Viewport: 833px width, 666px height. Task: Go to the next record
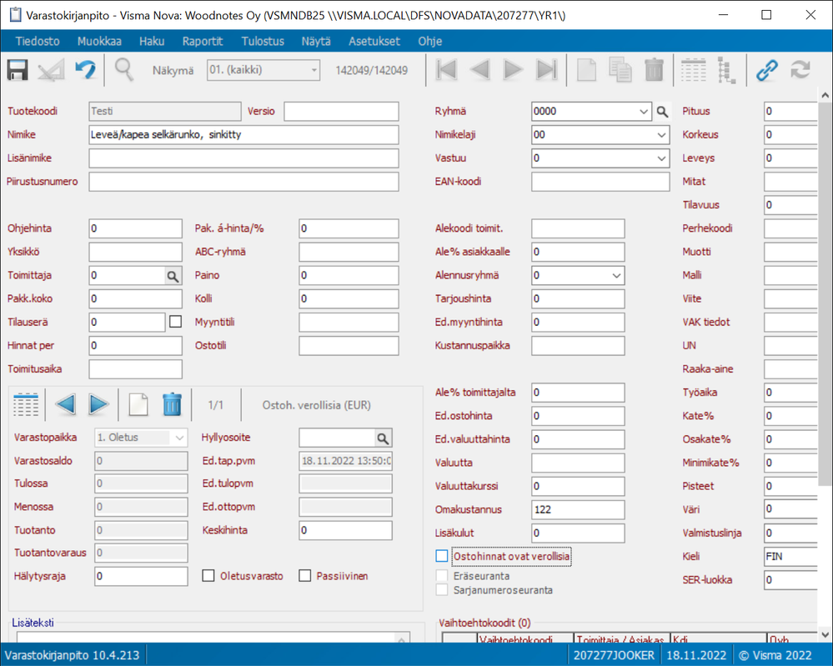coord(513,70)
